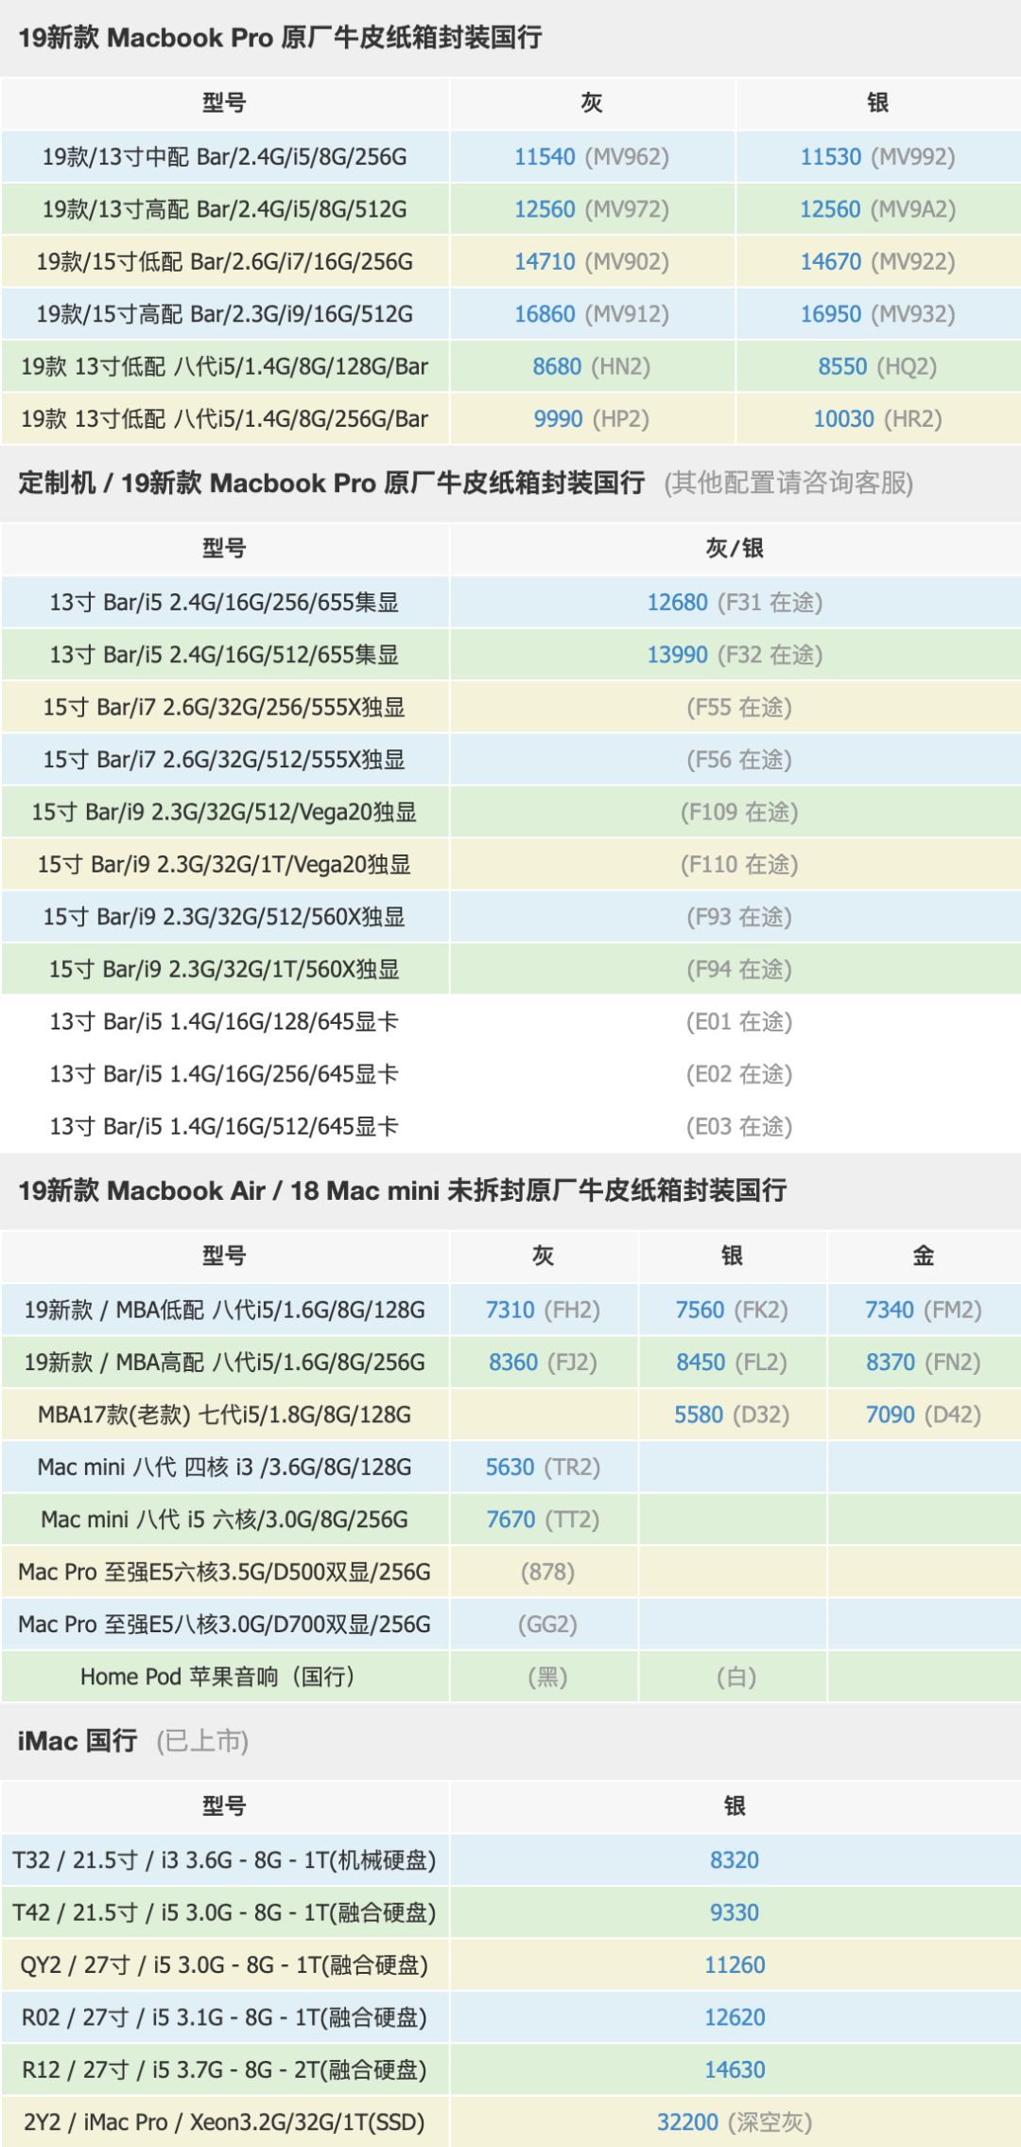Click the gray price 11540 (MV962)
Viewport: 1021px width, 2147px height.
coord(591,157)
